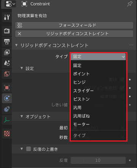Screen dimensions: 137x168
Task: Open the Output properties tab icon
Action: [7, 42]
